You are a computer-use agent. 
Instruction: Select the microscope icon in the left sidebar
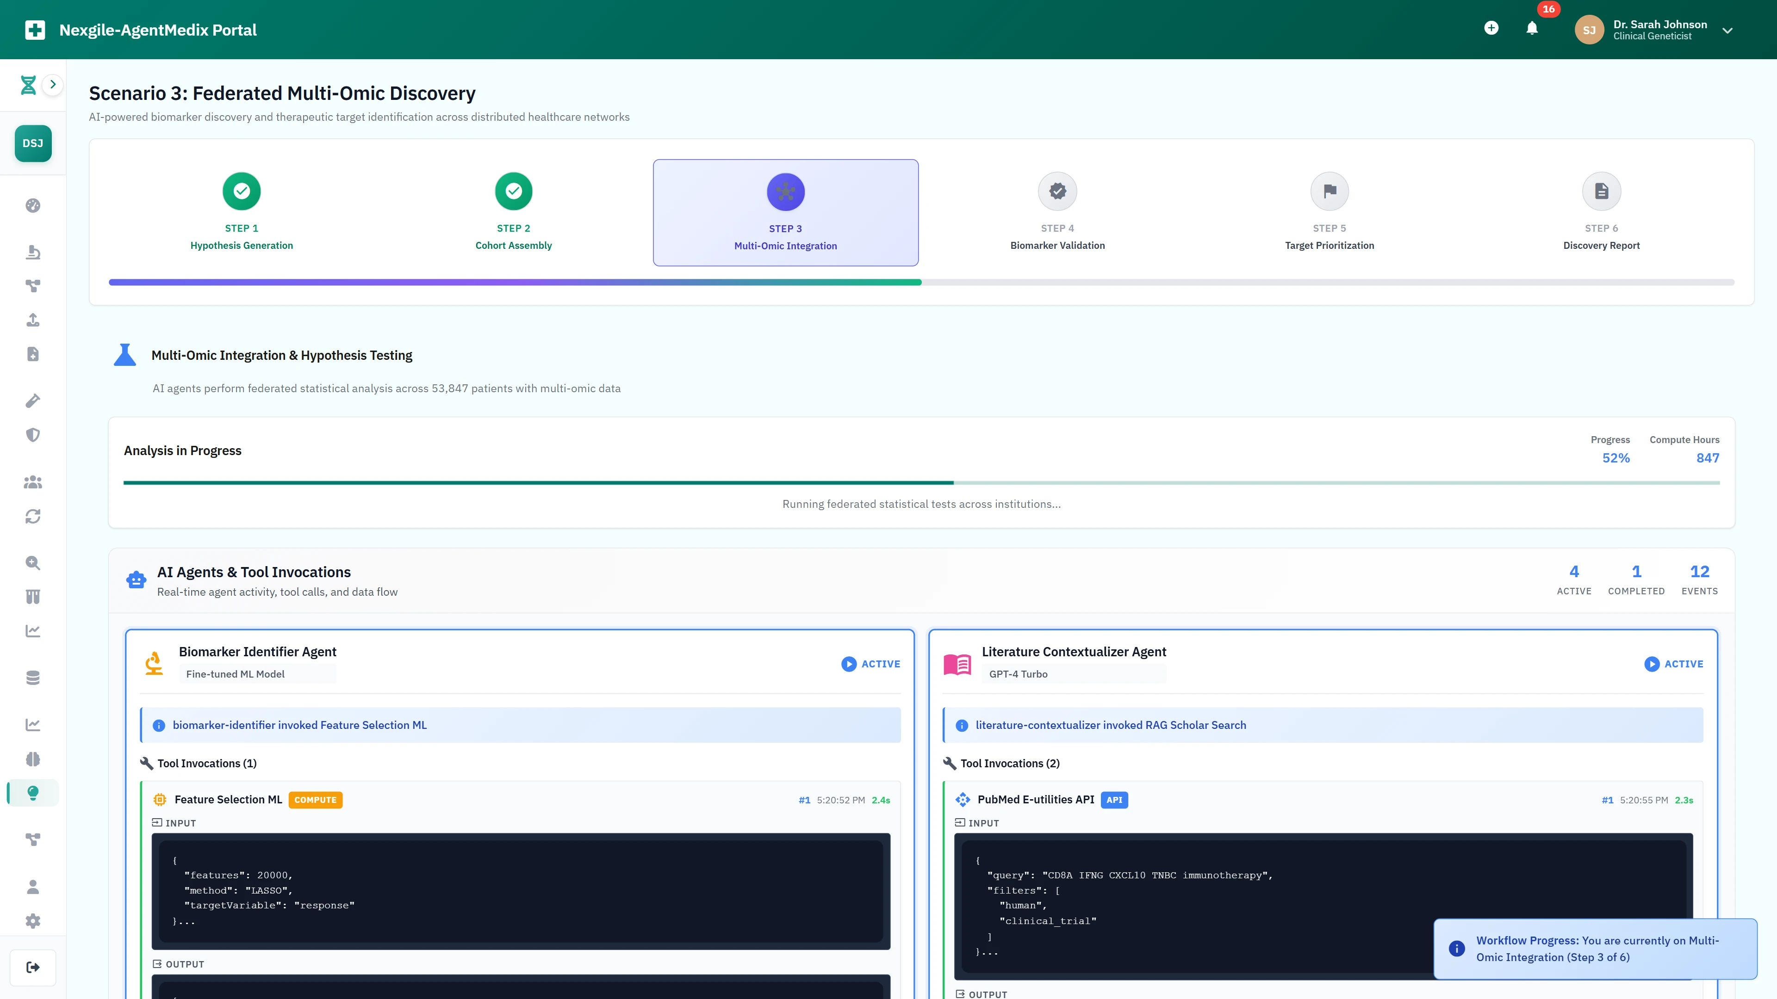coord(32,252)
